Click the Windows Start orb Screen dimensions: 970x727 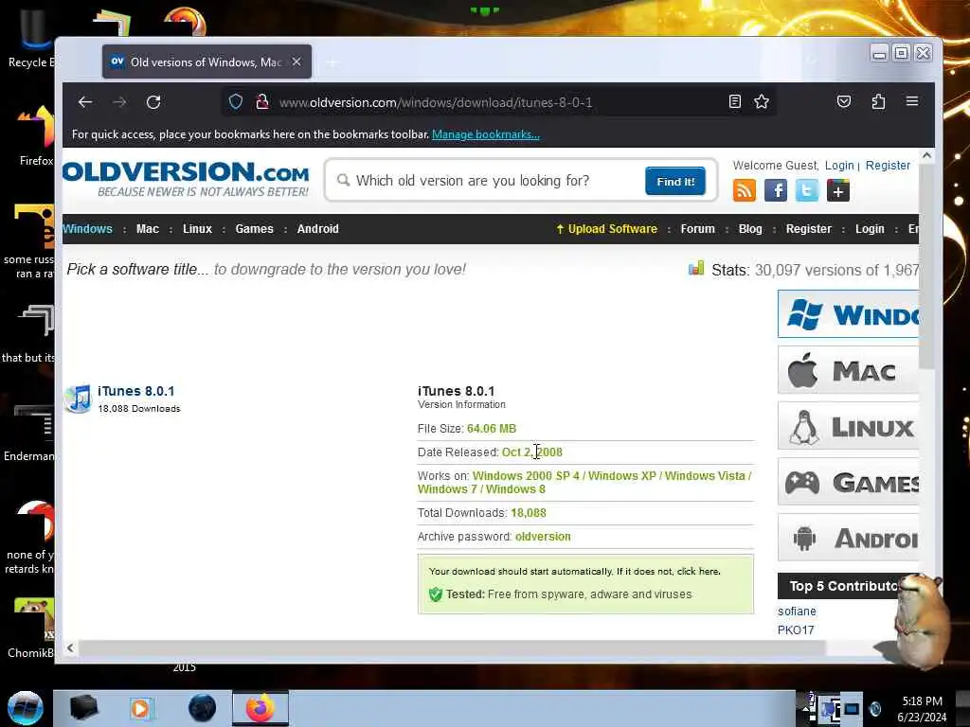(x=26, y=708)
